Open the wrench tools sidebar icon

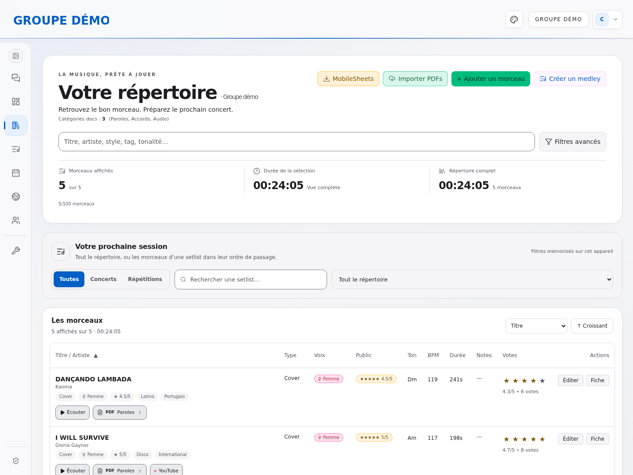(x=16, y=251)
